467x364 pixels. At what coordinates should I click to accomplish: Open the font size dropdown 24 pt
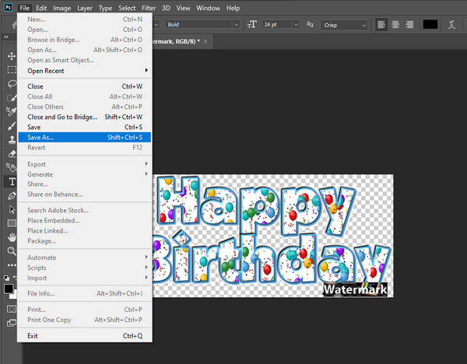(280, 24)
